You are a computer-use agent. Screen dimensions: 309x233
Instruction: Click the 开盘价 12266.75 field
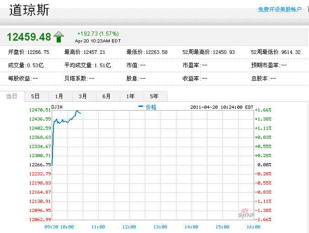pyautogui.click(x=28, y=52)
